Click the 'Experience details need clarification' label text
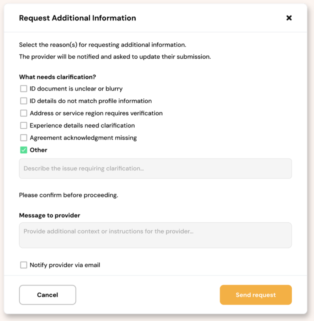 [x=82, y=125]
